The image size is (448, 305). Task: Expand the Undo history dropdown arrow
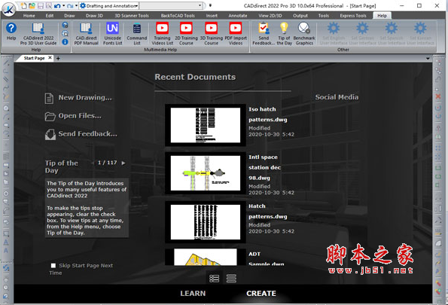point(63,6)
